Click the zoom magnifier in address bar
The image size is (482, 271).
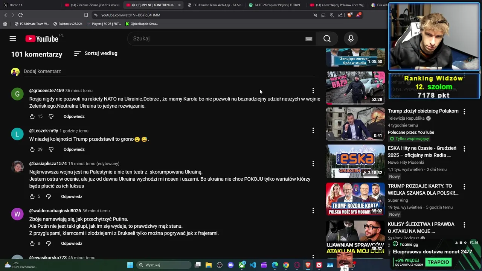coord(332,15)
